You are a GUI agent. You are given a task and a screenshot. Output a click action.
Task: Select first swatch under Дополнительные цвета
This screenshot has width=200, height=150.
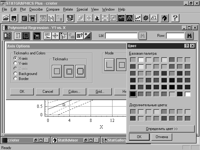pos(133,112)
